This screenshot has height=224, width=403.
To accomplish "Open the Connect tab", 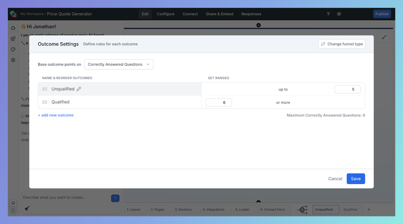I will tap(190, 14).
